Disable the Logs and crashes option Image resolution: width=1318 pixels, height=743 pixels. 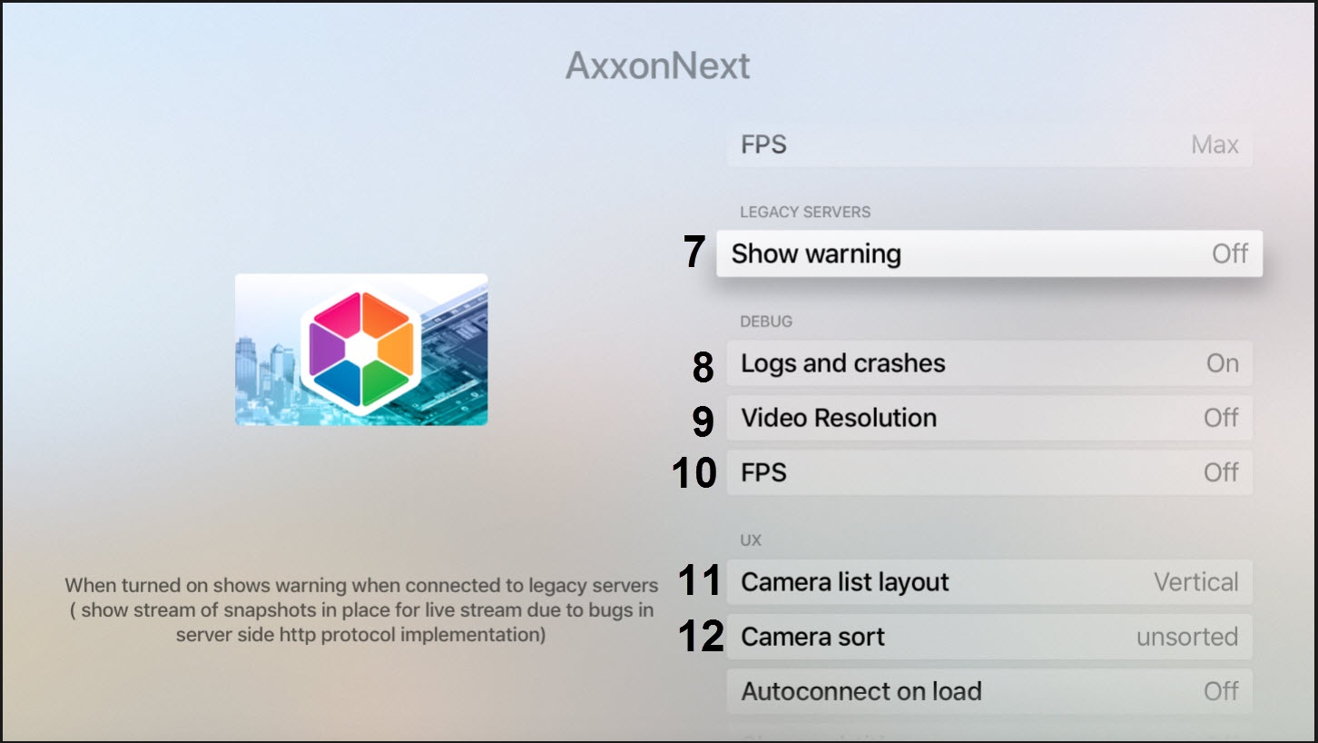[x=988, y=363]
